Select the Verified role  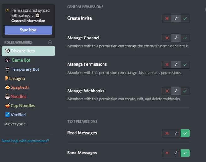click(18, 115)
